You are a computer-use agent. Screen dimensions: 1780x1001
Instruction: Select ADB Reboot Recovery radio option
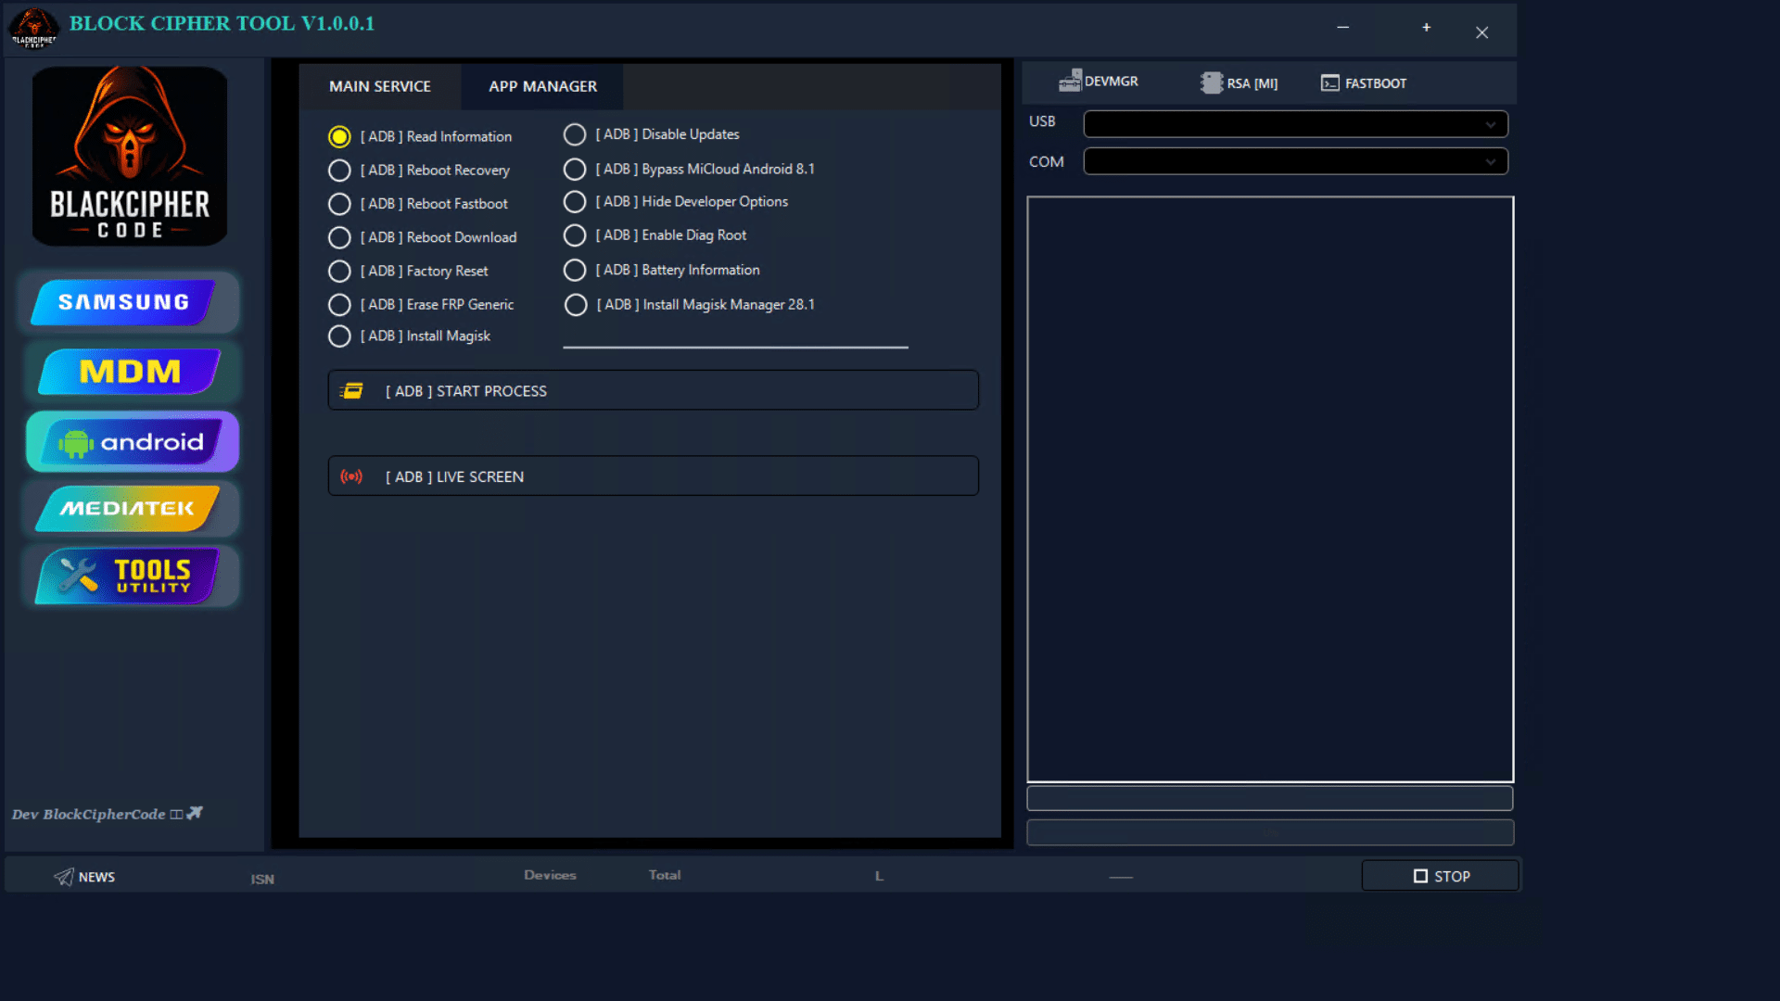339,171
